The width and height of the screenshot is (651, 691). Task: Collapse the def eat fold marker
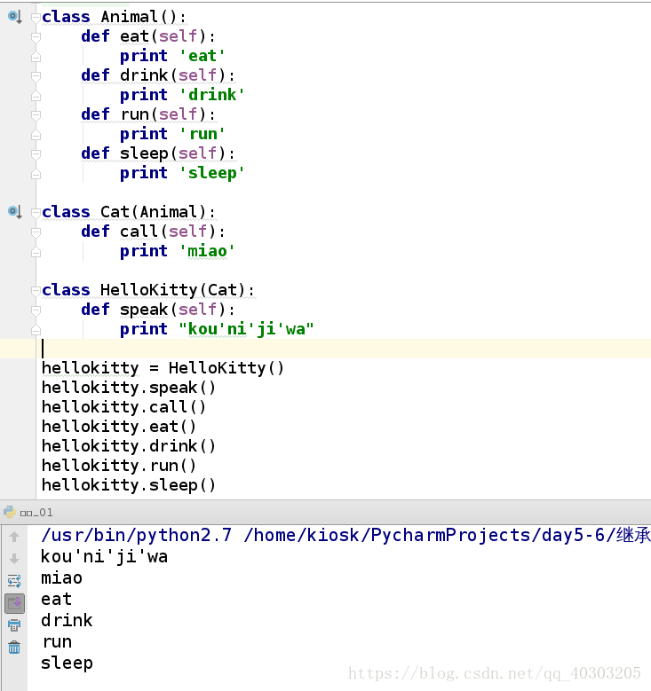point(36,36)
